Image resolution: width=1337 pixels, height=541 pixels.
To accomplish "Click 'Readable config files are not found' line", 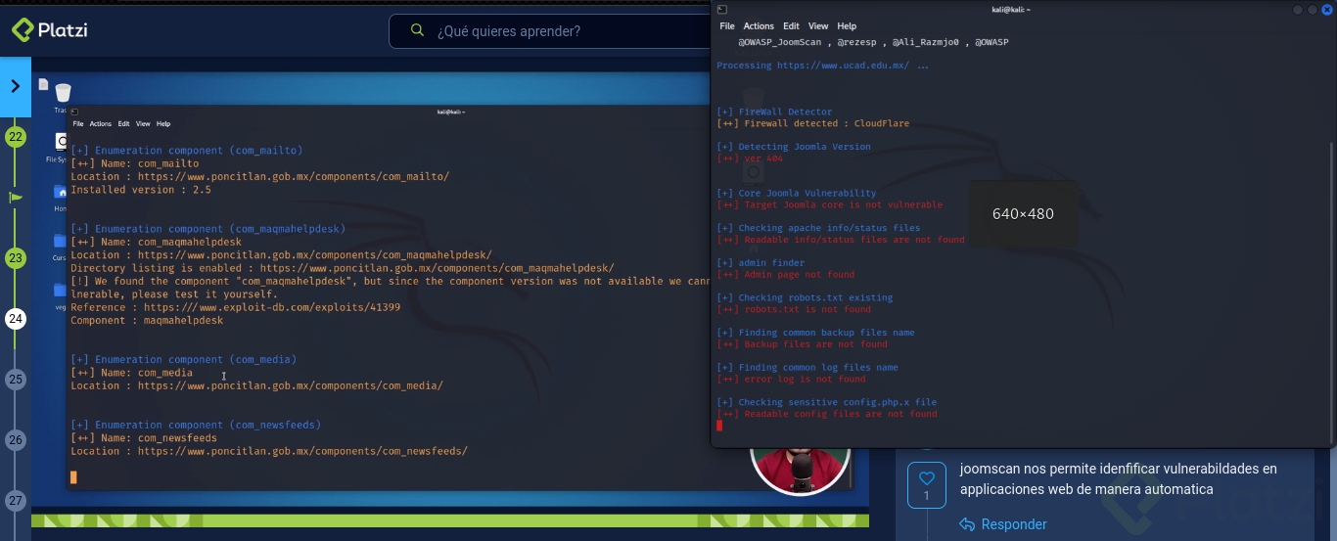I will pyautogui.click(x=827, y=414).
